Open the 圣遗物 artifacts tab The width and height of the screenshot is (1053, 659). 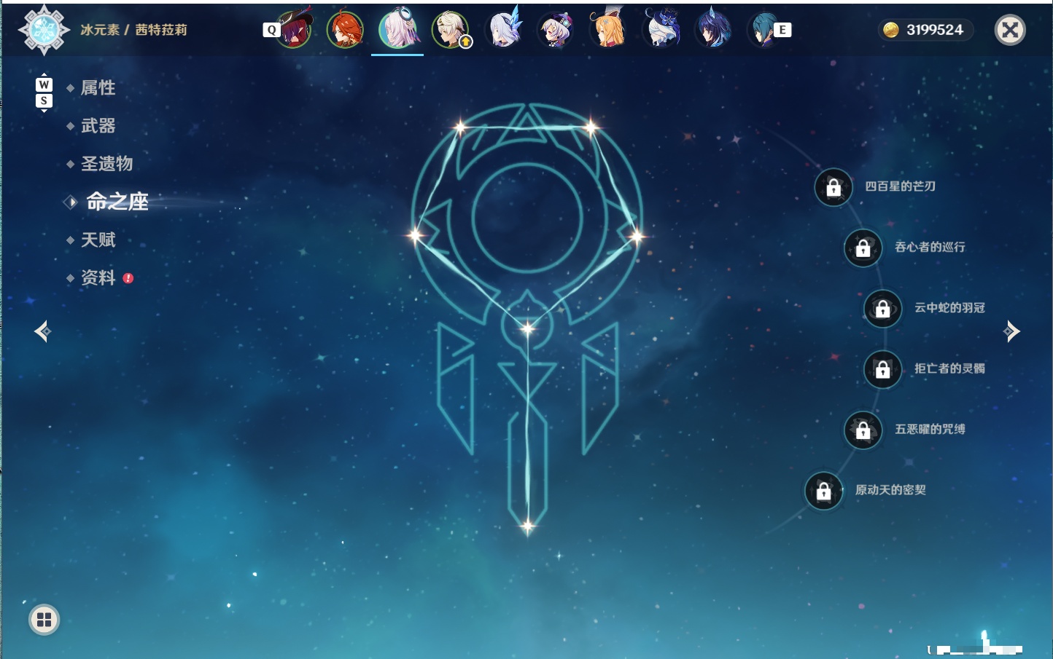[106, 164]
